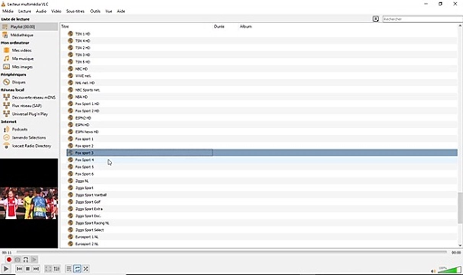Adjust the volume slider
This screenshot has height=275, width=463.
click(x=450, y=269)
